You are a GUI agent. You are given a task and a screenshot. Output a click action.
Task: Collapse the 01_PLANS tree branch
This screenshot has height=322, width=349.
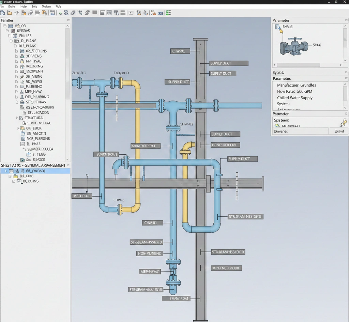pos(15,46)
